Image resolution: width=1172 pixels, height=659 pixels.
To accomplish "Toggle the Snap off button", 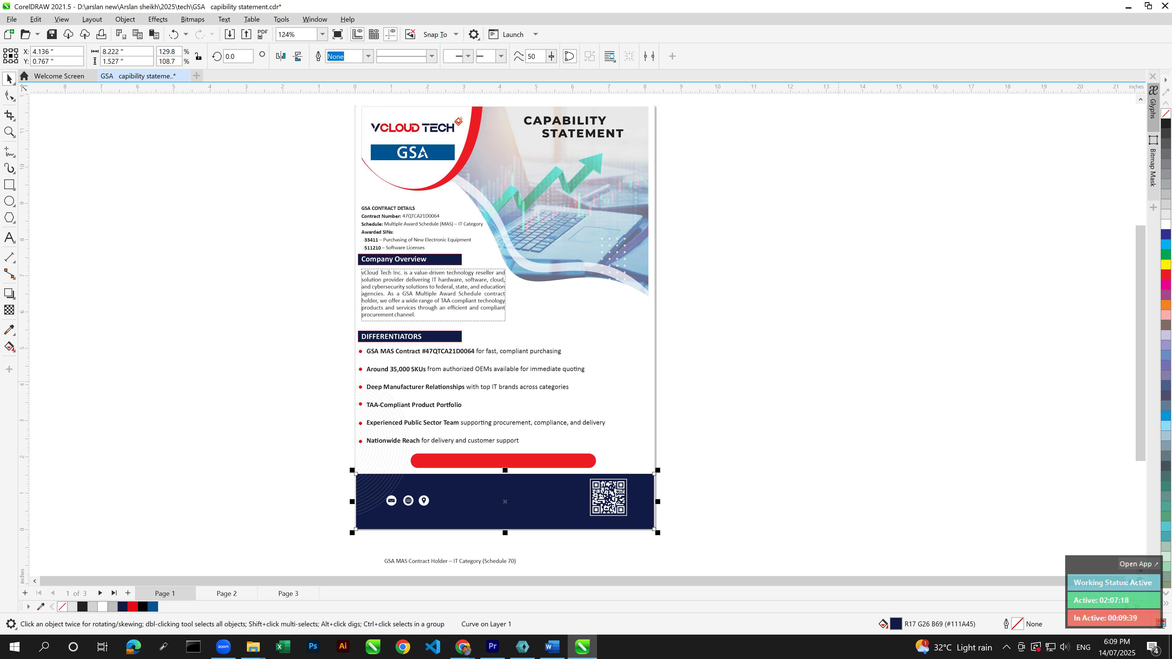I will click(410, 34).
